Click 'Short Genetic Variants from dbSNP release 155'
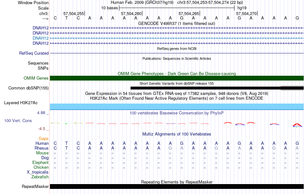This screenshot has height=194, width=304. pos(177,83)
